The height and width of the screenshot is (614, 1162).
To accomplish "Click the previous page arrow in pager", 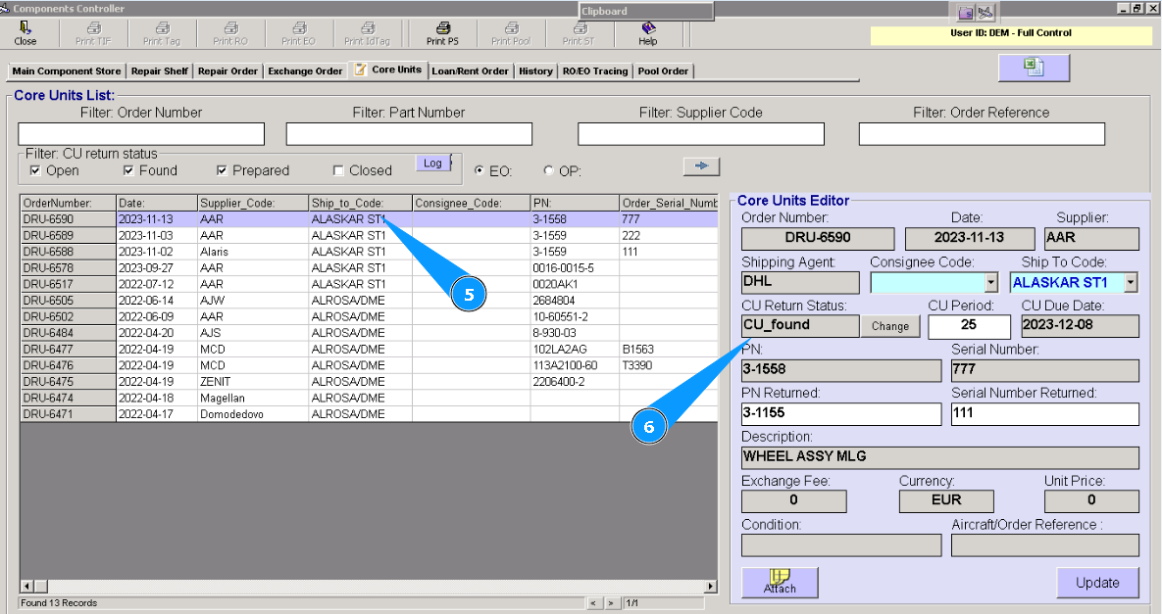I will coord(593,603).
